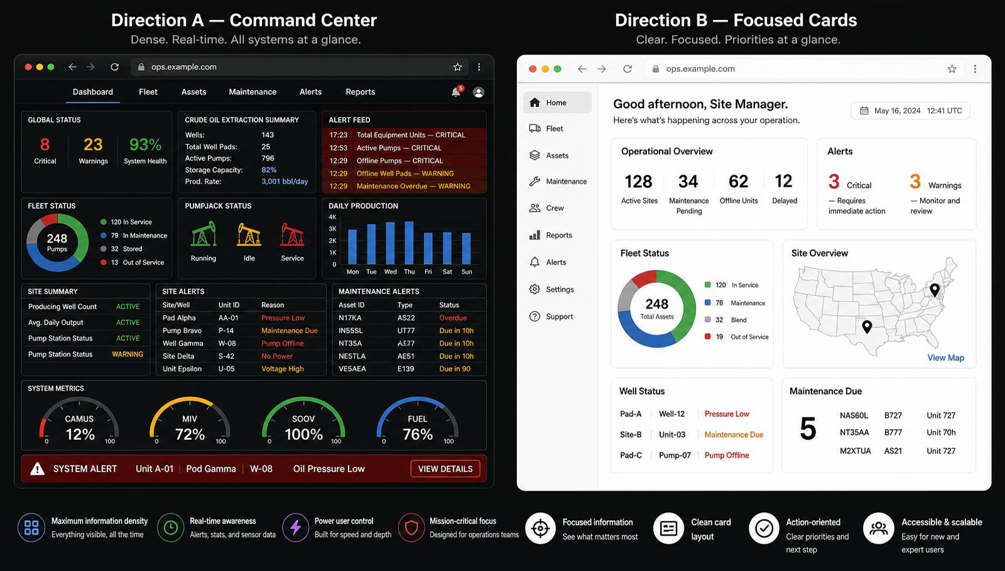Click eastern map pin on Site Overview
The height and width of the screenshot is (571, 1005).
pyautogui.click(x=935, y=290)
